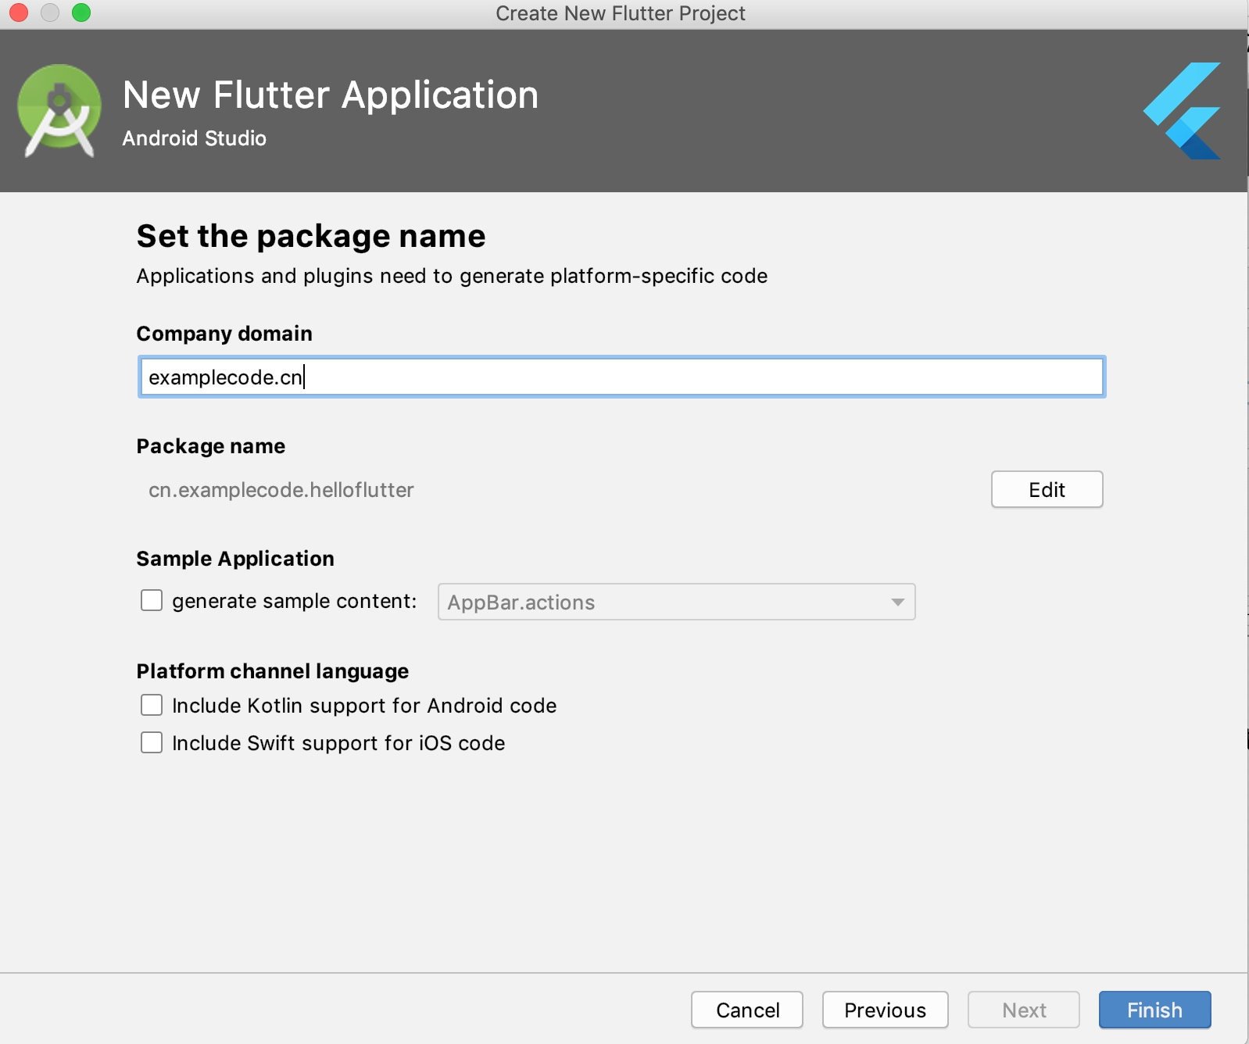Click the cn.examplecode.helloflutter package name text
1249x1044 pixels.
coord(281,490)
